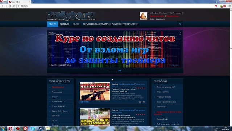Viewport: 232px width, 131px height.
Task: Click the red adblock extension icon
Action: click(225, 6)
